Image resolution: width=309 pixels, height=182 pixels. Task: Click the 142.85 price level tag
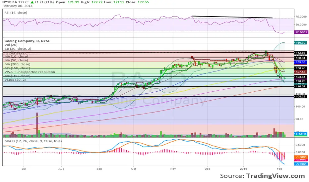coord(301,53)
